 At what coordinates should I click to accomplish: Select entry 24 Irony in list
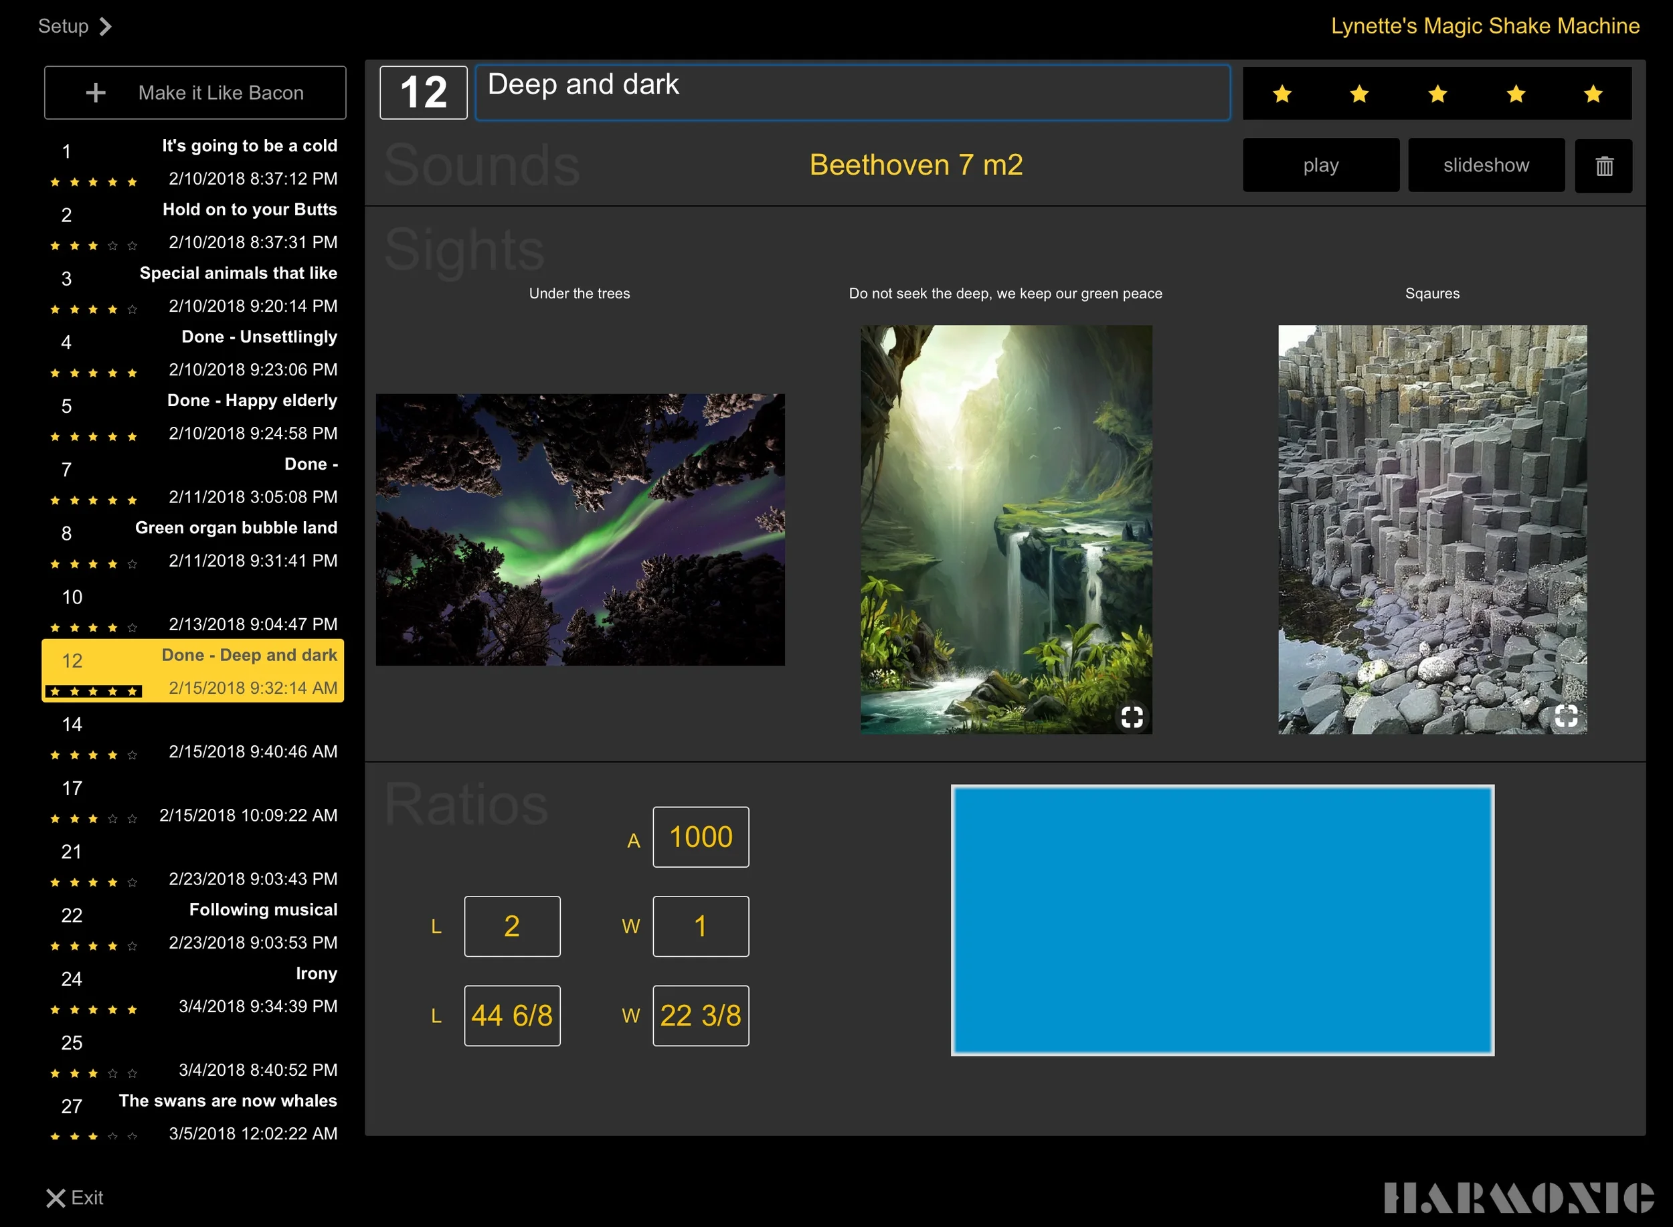[x=193, y=990]
